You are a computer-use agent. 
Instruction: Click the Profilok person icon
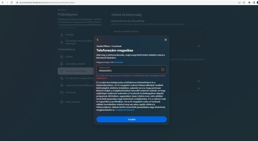tap(62, 35)
